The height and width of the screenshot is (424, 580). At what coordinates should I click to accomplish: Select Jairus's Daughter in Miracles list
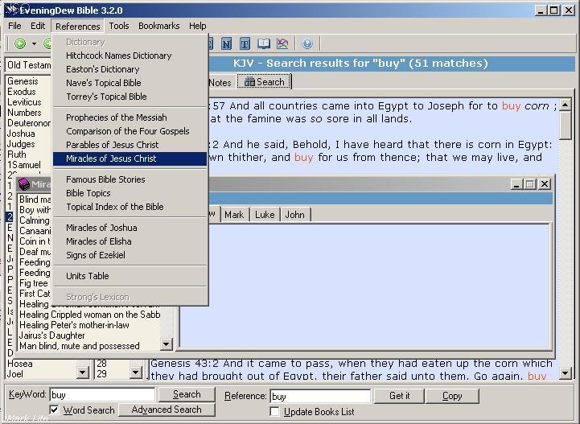click(x=51, y=335)
